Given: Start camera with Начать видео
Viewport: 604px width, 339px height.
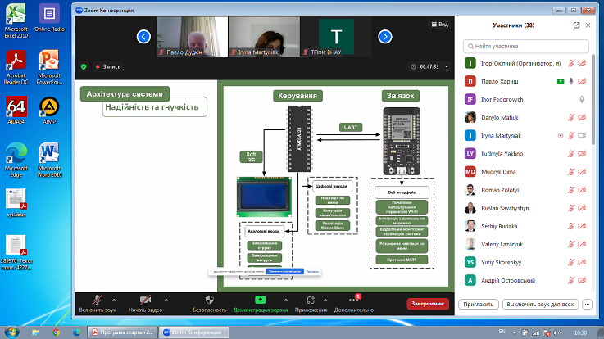Looking at the screenshot, I should tap(145, 300).
